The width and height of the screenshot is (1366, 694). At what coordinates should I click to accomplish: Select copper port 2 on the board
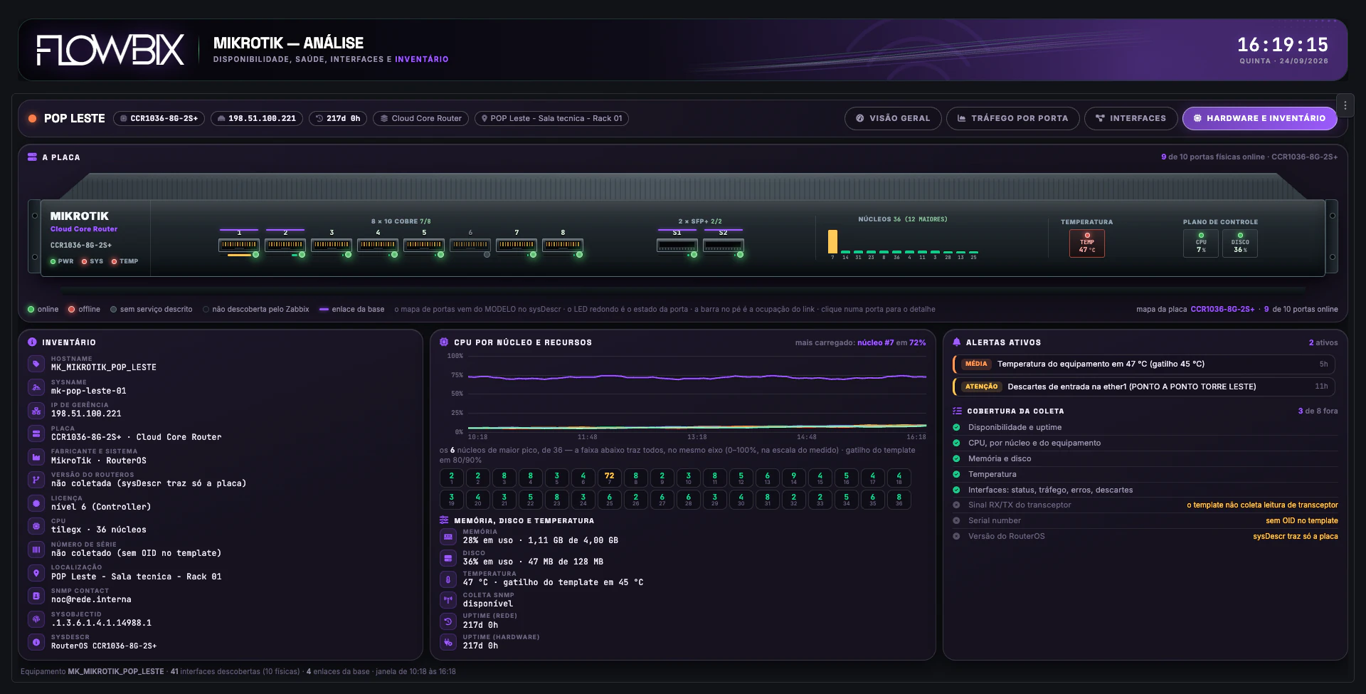pyautogui.click(x=285, y=245)
